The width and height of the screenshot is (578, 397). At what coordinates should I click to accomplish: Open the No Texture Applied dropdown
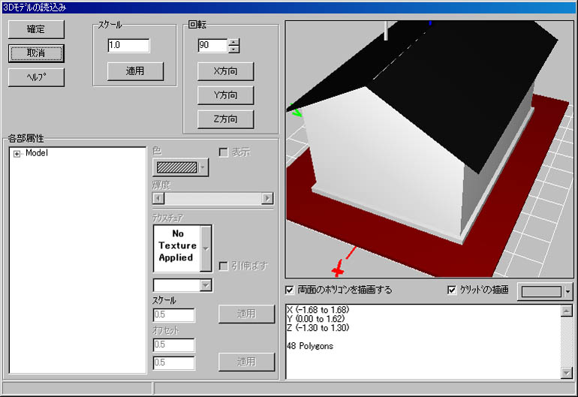point(206,249)
